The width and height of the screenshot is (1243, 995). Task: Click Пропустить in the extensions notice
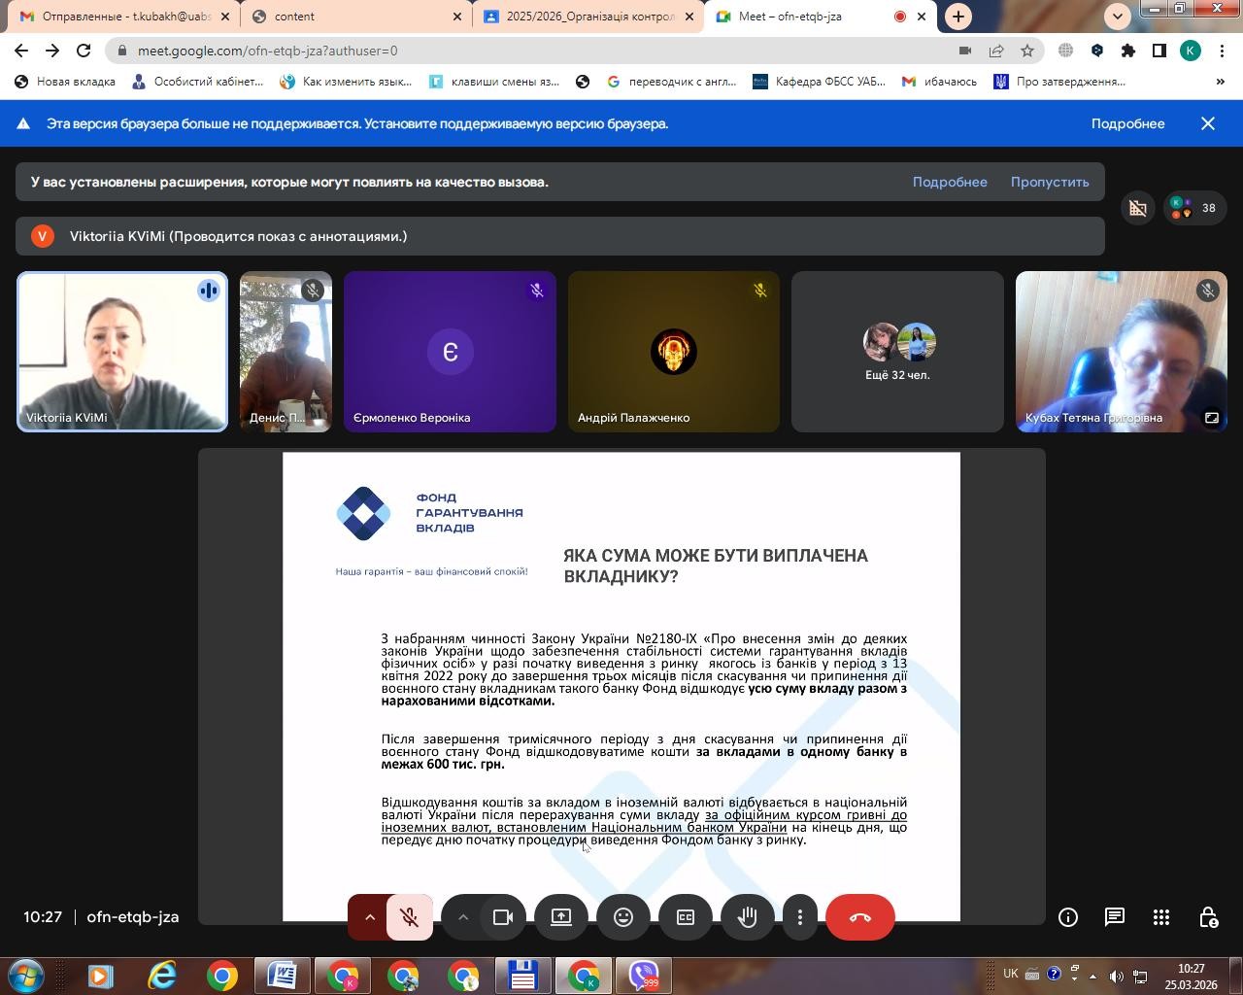click(x=1049, y=182)
